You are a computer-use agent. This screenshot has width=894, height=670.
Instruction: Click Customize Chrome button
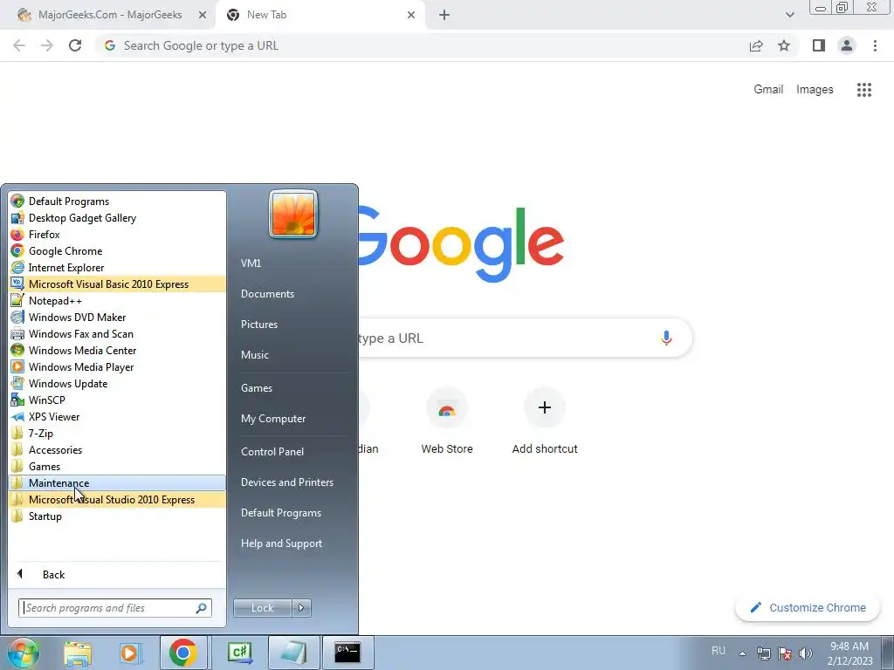click(x=808, y=607)
